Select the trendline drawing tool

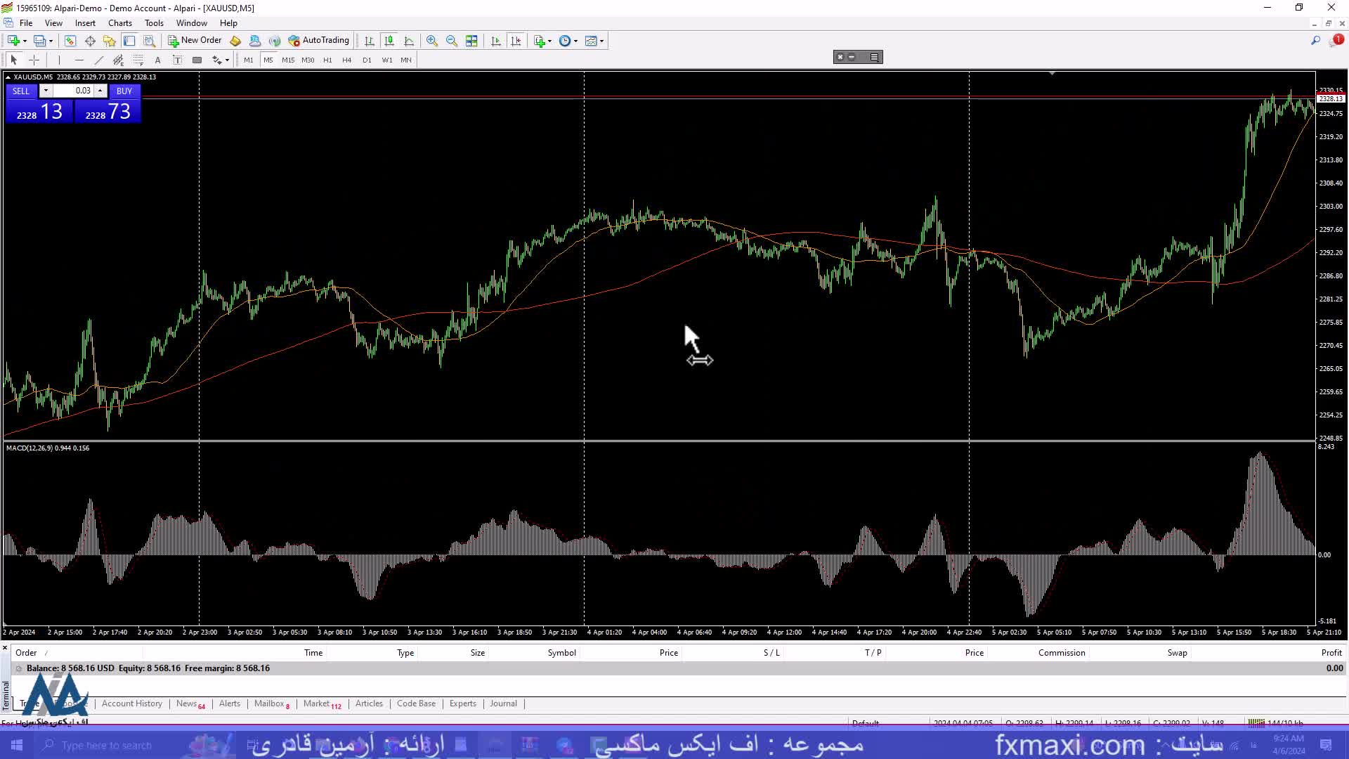[98, 60]
